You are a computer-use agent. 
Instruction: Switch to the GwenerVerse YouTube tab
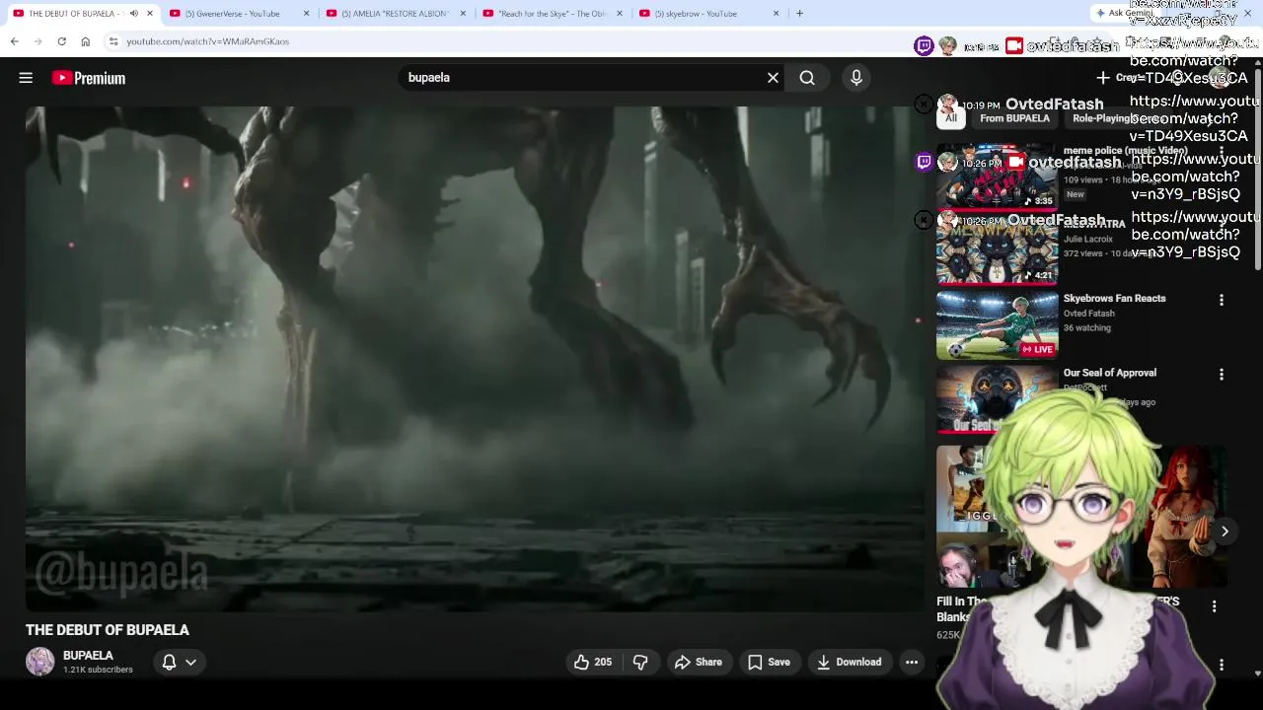point(233,14)
